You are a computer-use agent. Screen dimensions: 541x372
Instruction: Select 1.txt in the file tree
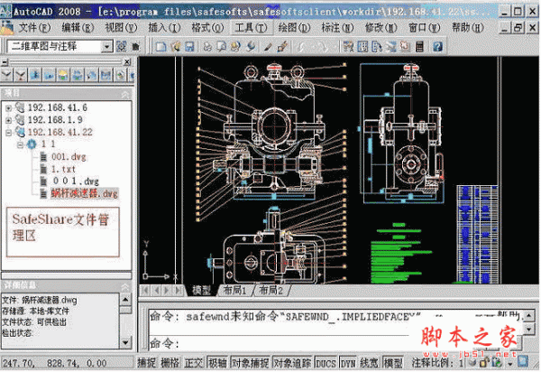[x=63, y=169]
